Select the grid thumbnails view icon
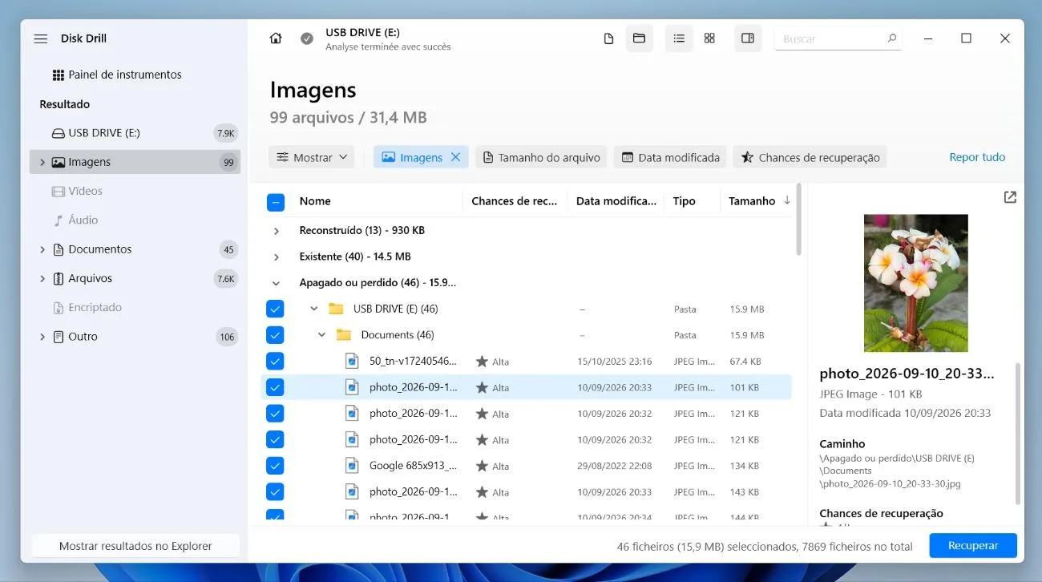The width and height of the screenshot is (1042, 582). 709,38
